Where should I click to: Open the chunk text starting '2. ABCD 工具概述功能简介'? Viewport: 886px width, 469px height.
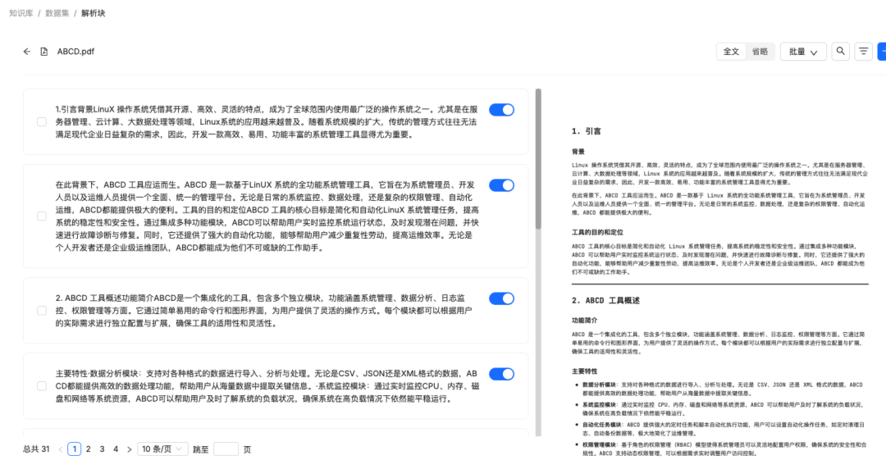(263, 311)
